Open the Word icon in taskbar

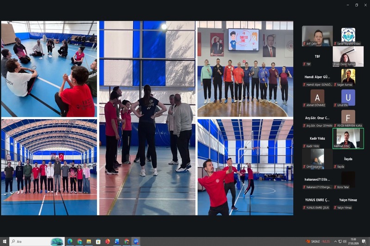click(x=117, y=241)
